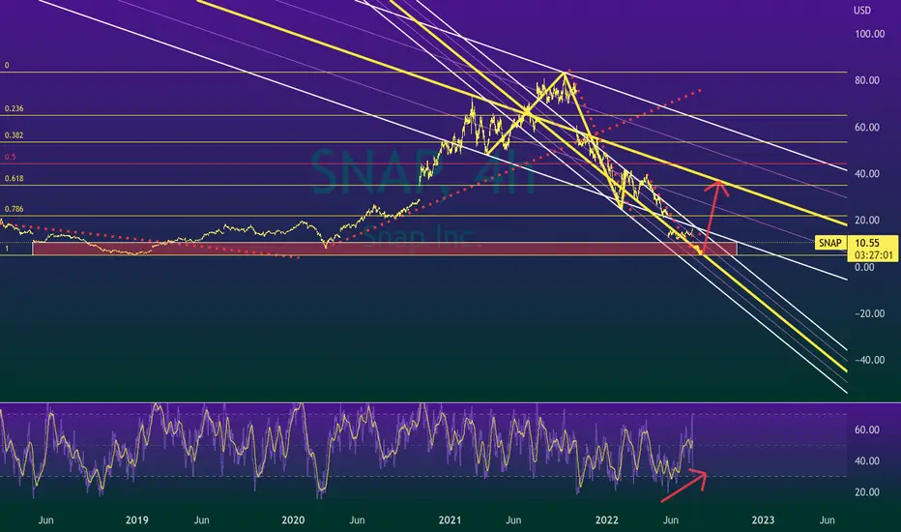This screenshot has width=901, height=532.
Task: Click the Jun label between 2021 and 2022
Action: [x=513, y=520]
